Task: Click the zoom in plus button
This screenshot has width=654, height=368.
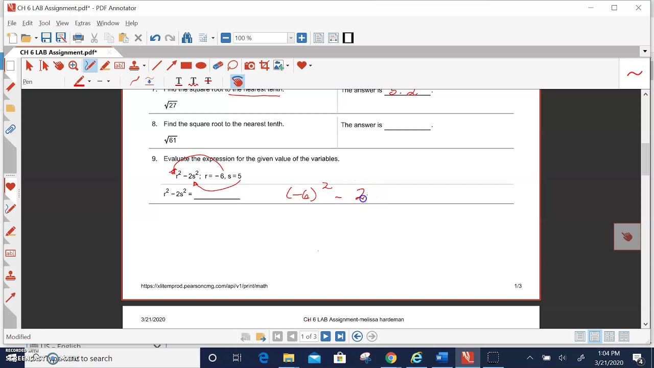Action: pyautogui.click(x=301, y=38)
